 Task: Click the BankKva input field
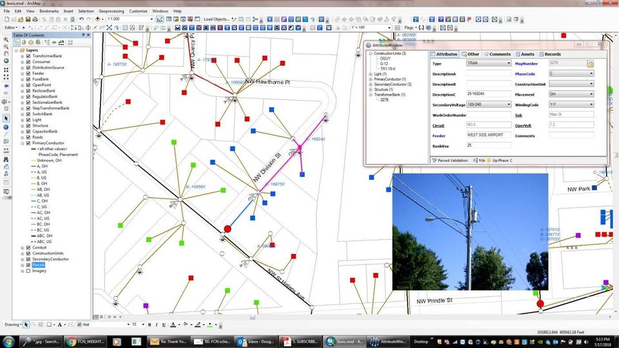coord(488,146)
